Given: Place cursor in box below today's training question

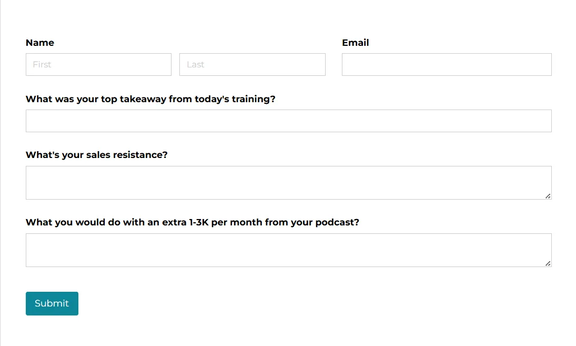Looking at the screenshot, I should tap(288, 121).
